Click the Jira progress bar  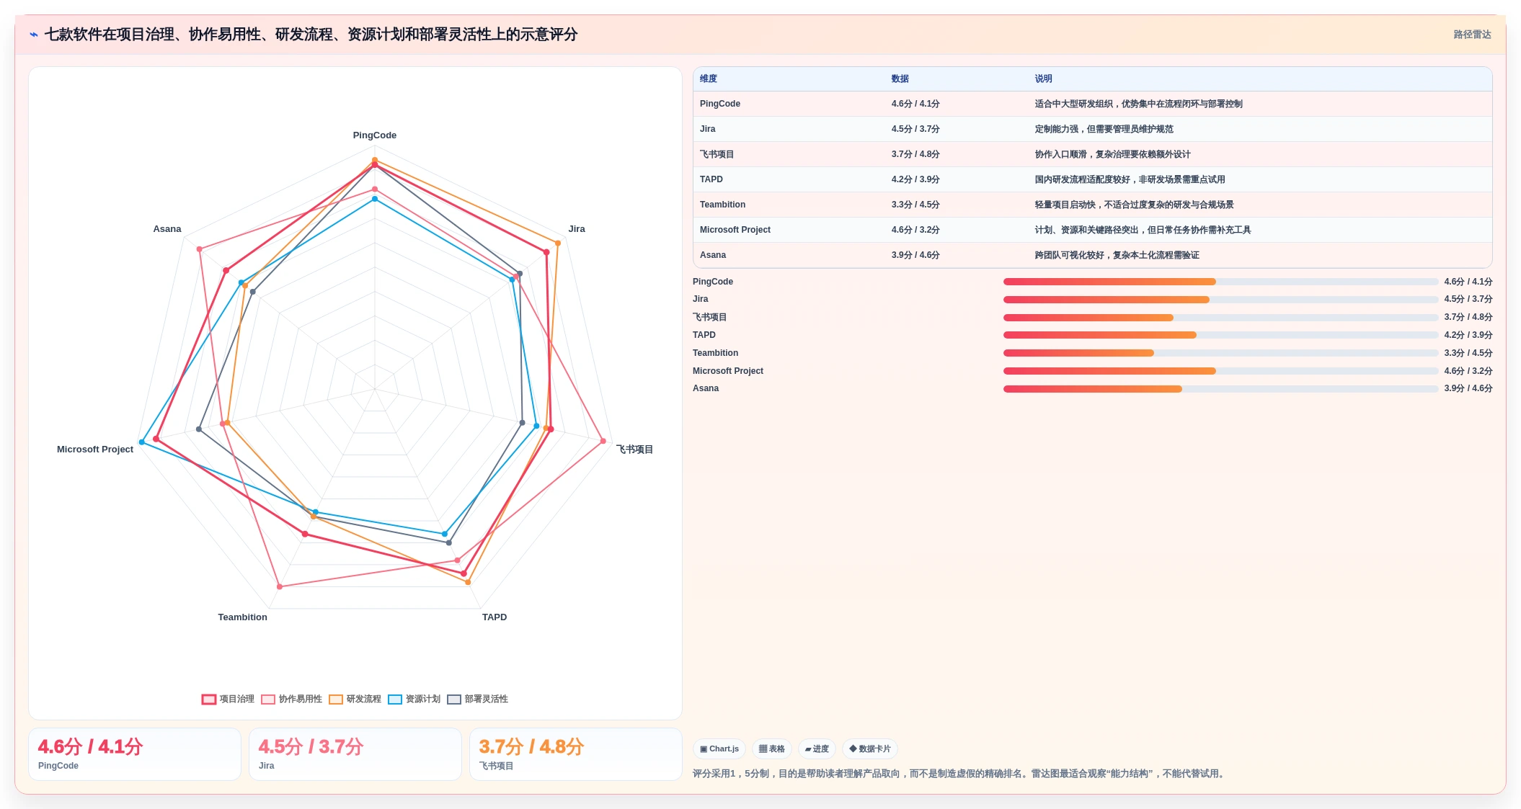coord(1220,300)
